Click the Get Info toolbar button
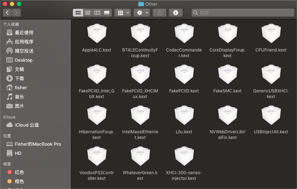The width and height of the screenshot is (297, 189). click(x=176, y=13)
